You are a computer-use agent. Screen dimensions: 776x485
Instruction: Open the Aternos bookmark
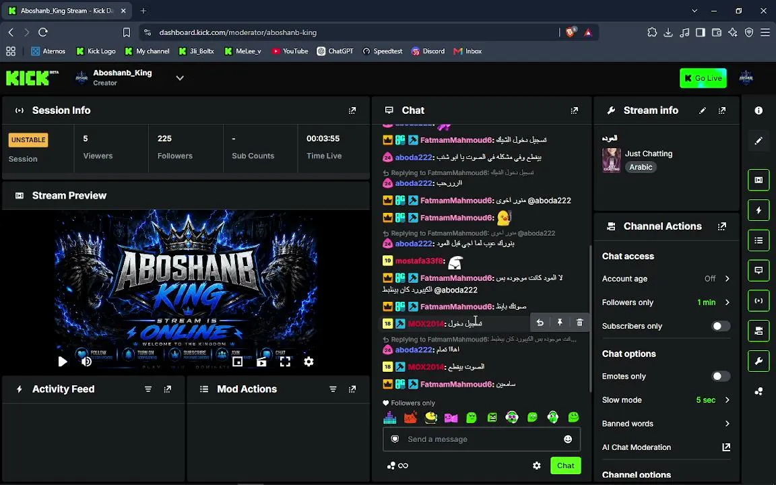click(x=48, y=51)
